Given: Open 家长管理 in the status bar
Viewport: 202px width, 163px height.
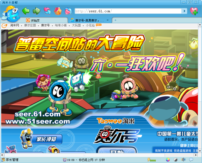Looking at the screenshot, I should (x=10, y=160).
